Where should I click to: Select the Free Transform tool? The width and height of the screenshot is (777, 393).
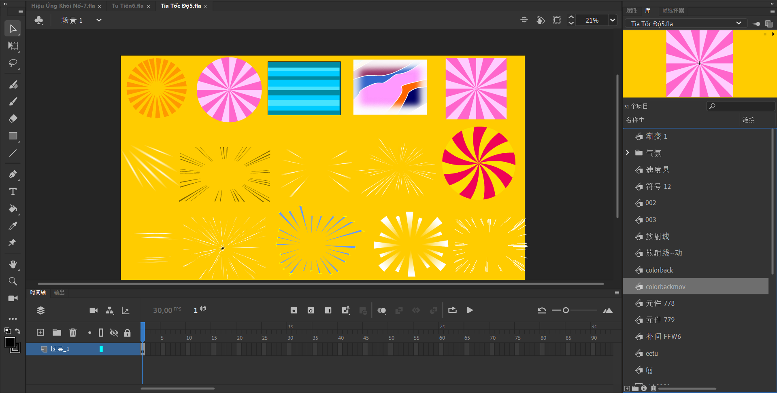13,46
